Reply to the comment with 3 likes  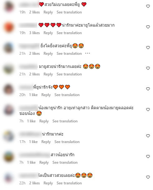(x=48, y=33)
